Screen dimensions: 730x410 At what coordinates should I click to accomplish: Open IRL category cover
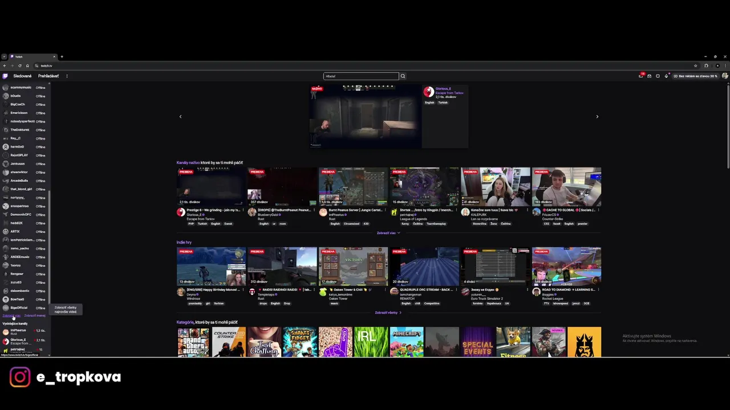pyautogui.click(x=371, y=342)
